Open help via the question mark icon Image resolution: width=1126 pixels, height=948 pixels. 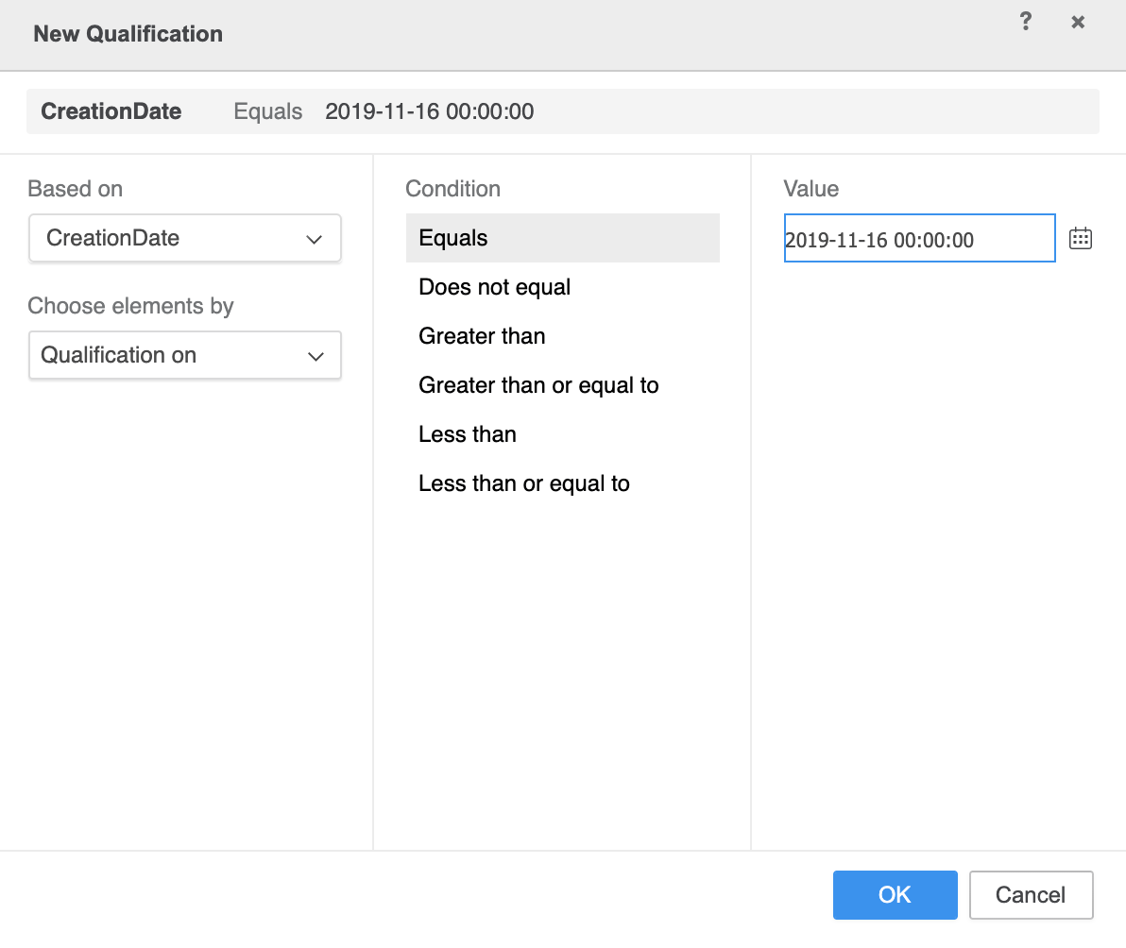coord(1026,22)
